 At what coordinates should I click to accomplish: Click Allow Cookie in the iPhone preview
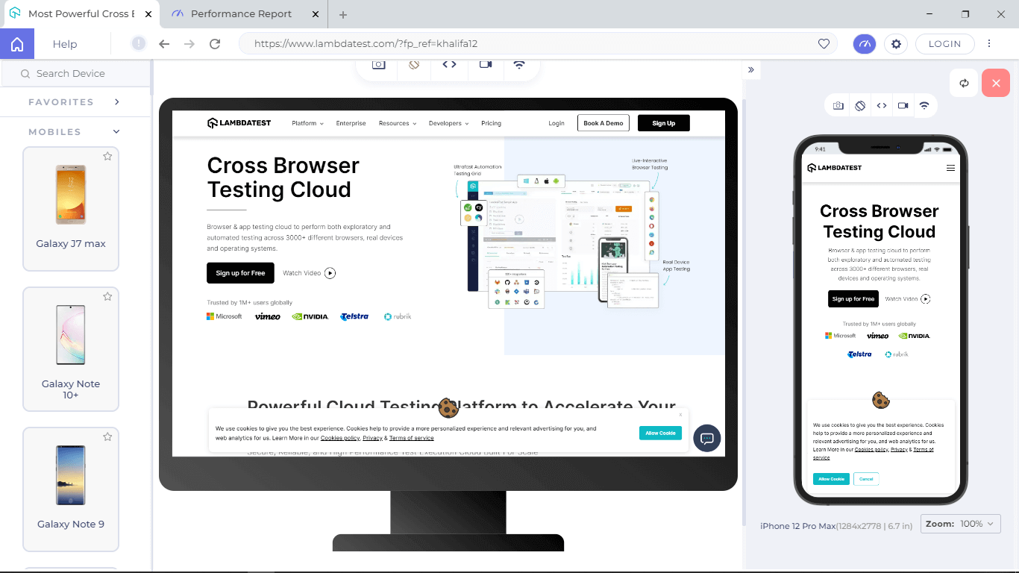click(x=831, y=479)
